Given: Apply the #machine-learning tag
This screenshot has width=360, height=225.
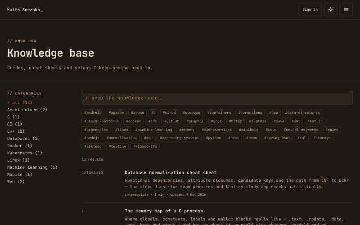Looking at the screenshot, I should coord(153,130).
